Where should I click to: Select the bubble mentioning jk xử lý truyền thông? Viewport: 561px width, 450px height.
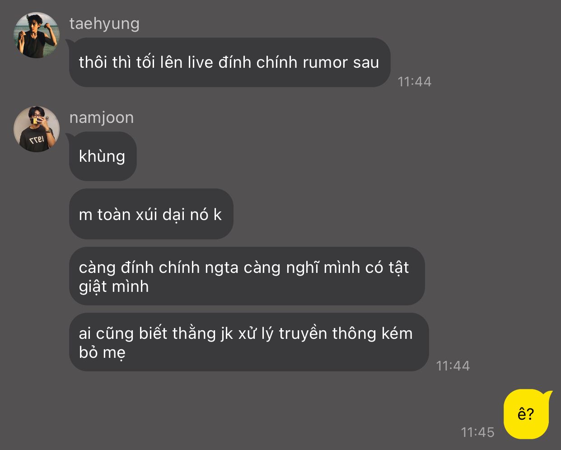click(x=248, y=342)
